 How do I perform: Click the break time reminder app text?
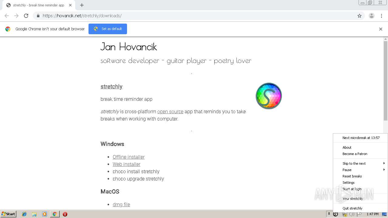click(x=126, y=99)
